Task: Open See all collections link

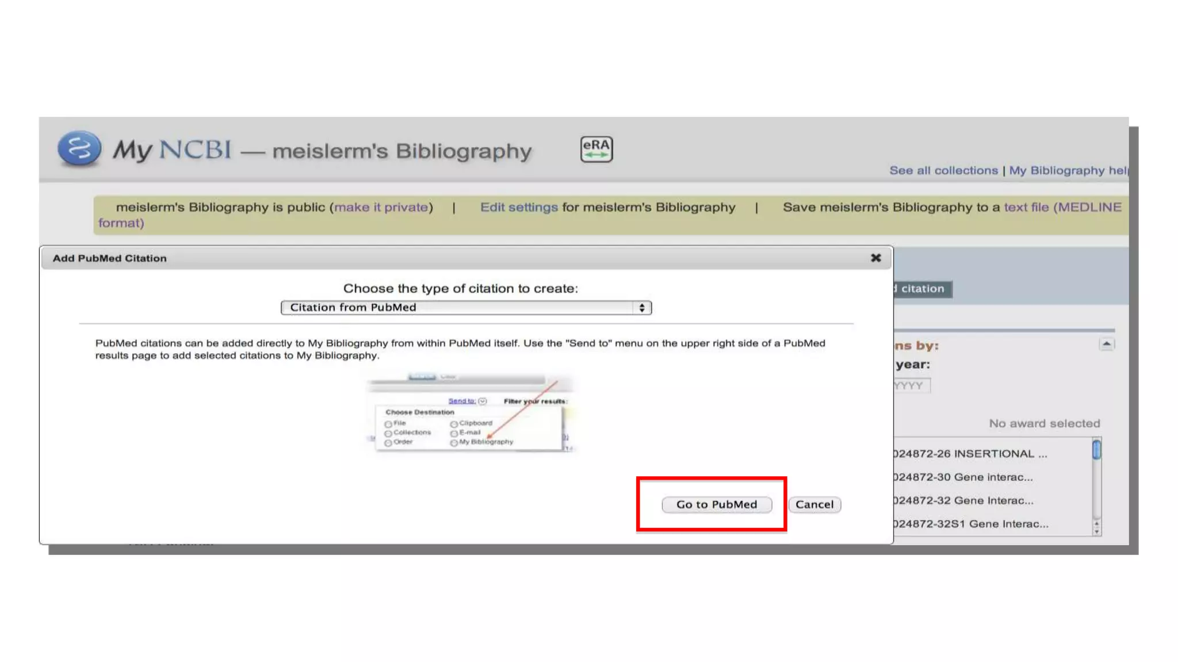Action: [943, 171]
